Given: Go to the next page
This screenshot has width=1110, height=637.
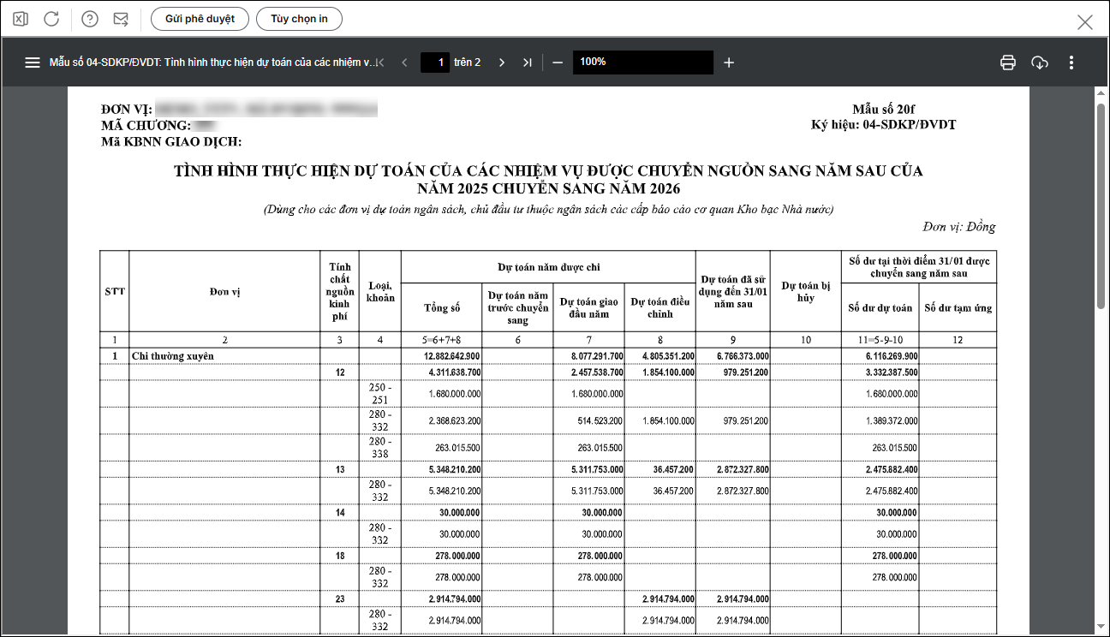Looking at the screenshot, I should coord(502,63).
